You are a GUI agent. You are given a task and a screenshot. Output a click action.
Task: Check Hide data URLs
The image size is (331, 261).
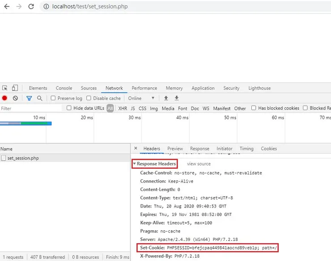tap(69, 108)
